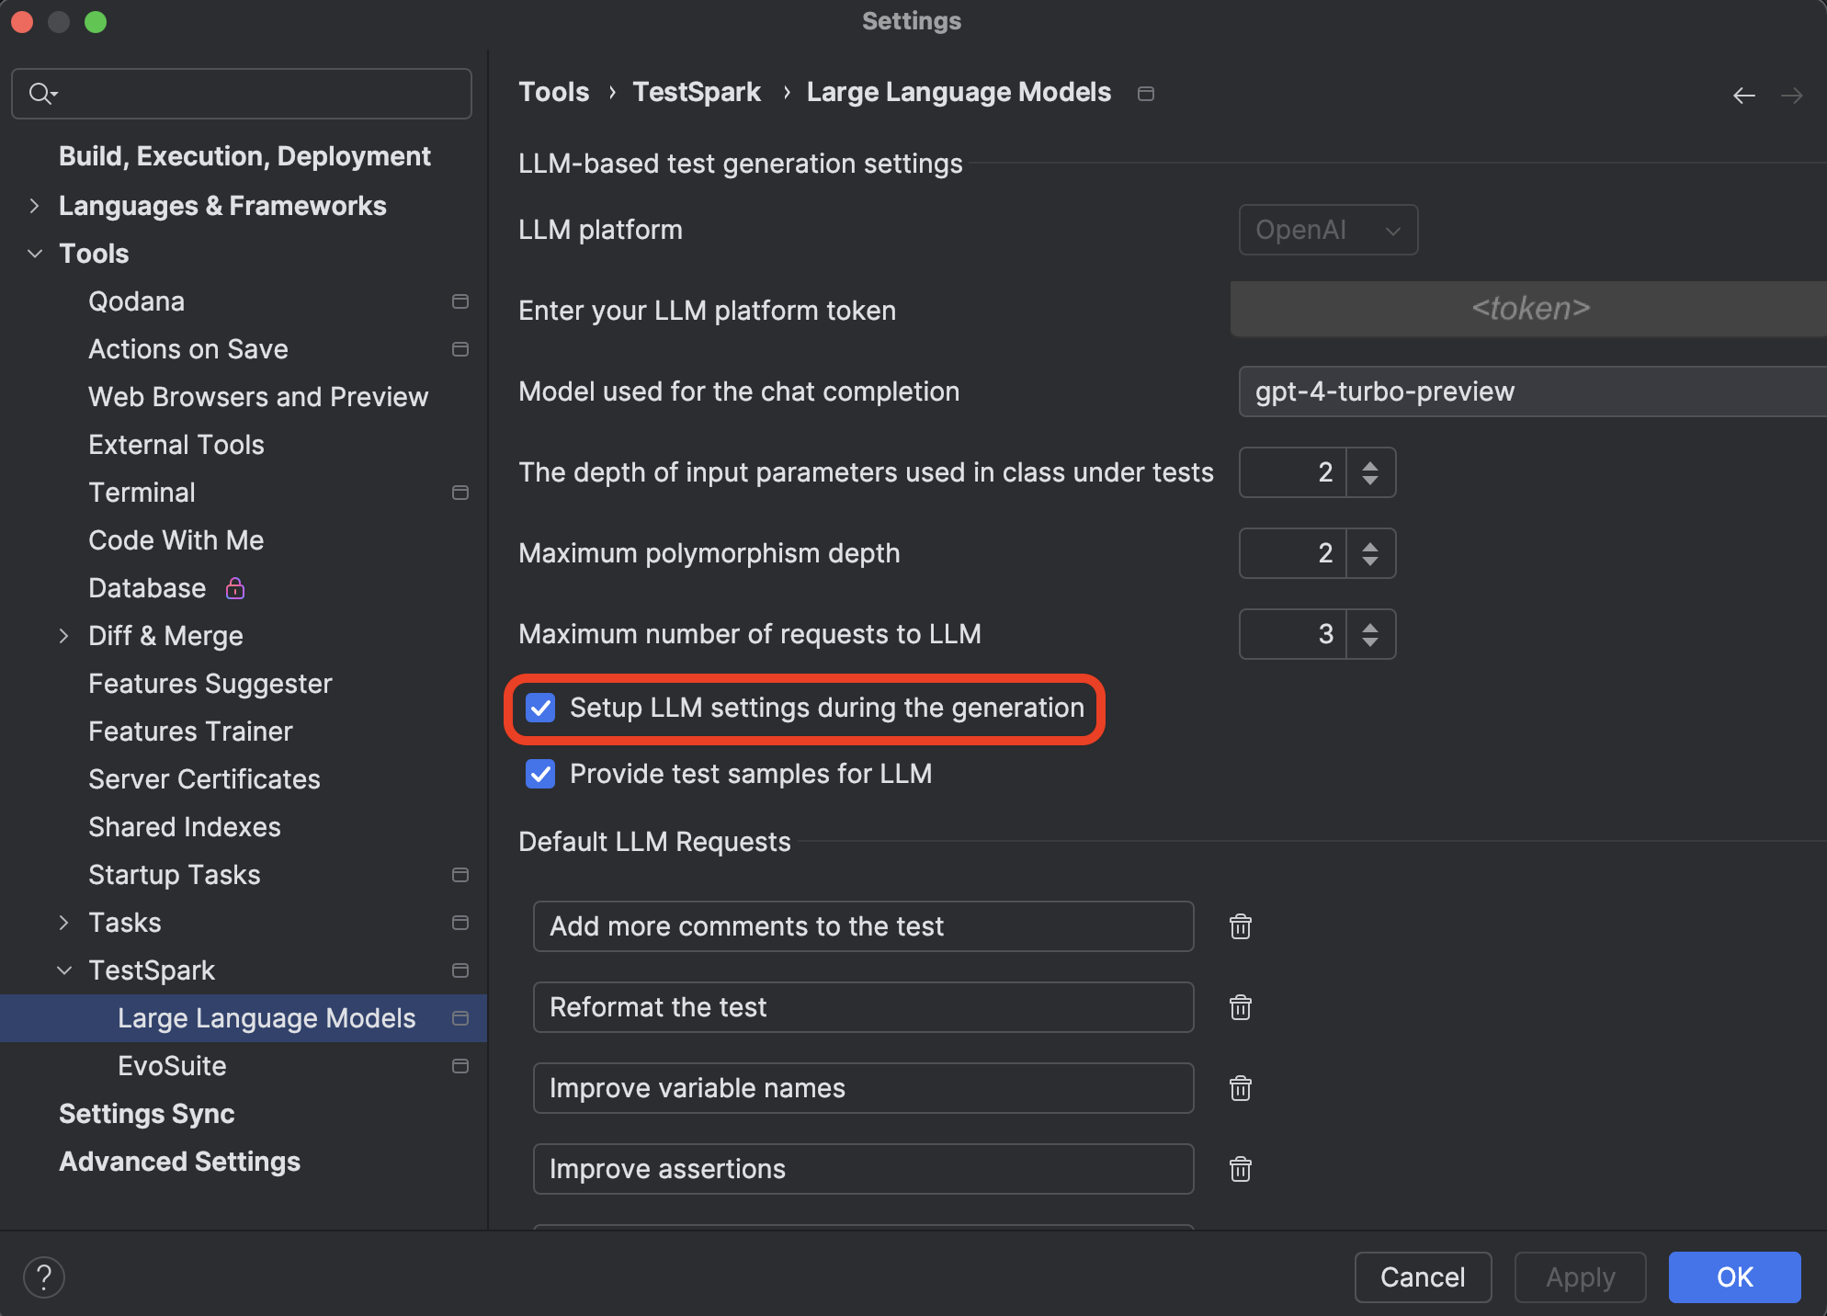Edit the 'Add more comments to the test' field
Image resolution: width=1827 pixels, height=1316 pixels.
pos(863,926)
